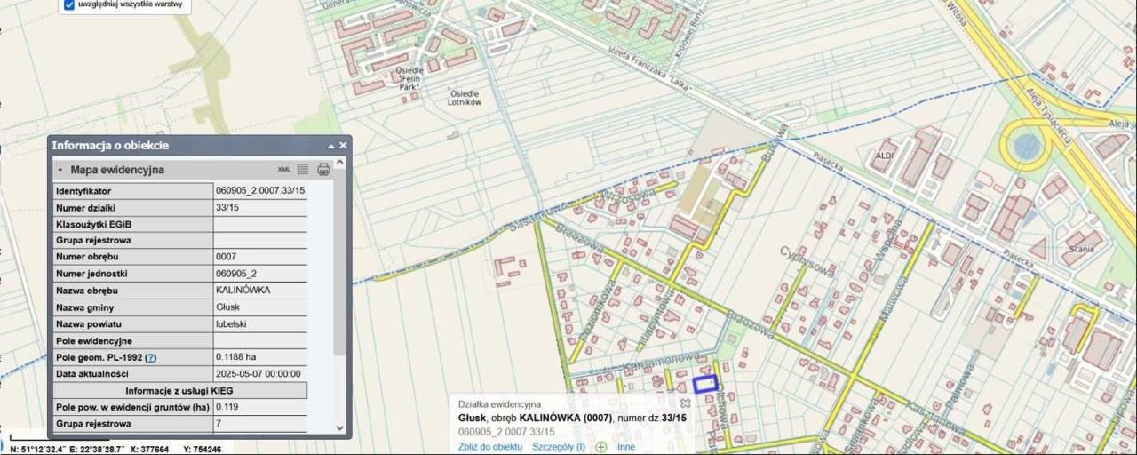1137x455 pixels.
Task: Uncheck 'uwzględniaj wszystkie warstwy' checkbox
Action: click(x=69, y=4)
